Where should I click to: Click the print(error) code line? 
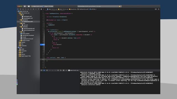point(57,45)
